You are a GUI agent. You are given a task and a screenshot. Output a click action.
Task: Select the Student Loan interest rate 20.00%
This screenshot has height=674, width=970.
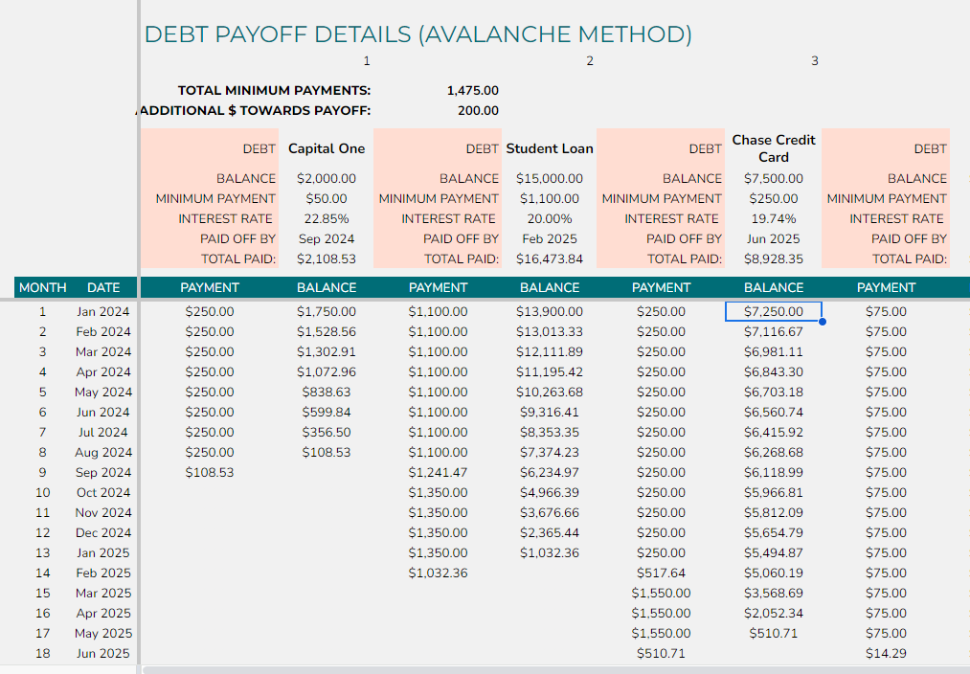coord(549,218)
